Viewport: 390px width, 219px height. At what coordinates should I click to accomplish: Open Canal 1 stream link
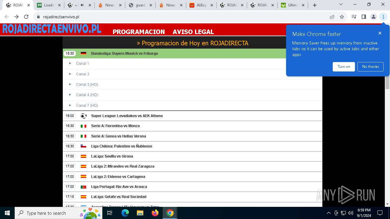point(83,64)
